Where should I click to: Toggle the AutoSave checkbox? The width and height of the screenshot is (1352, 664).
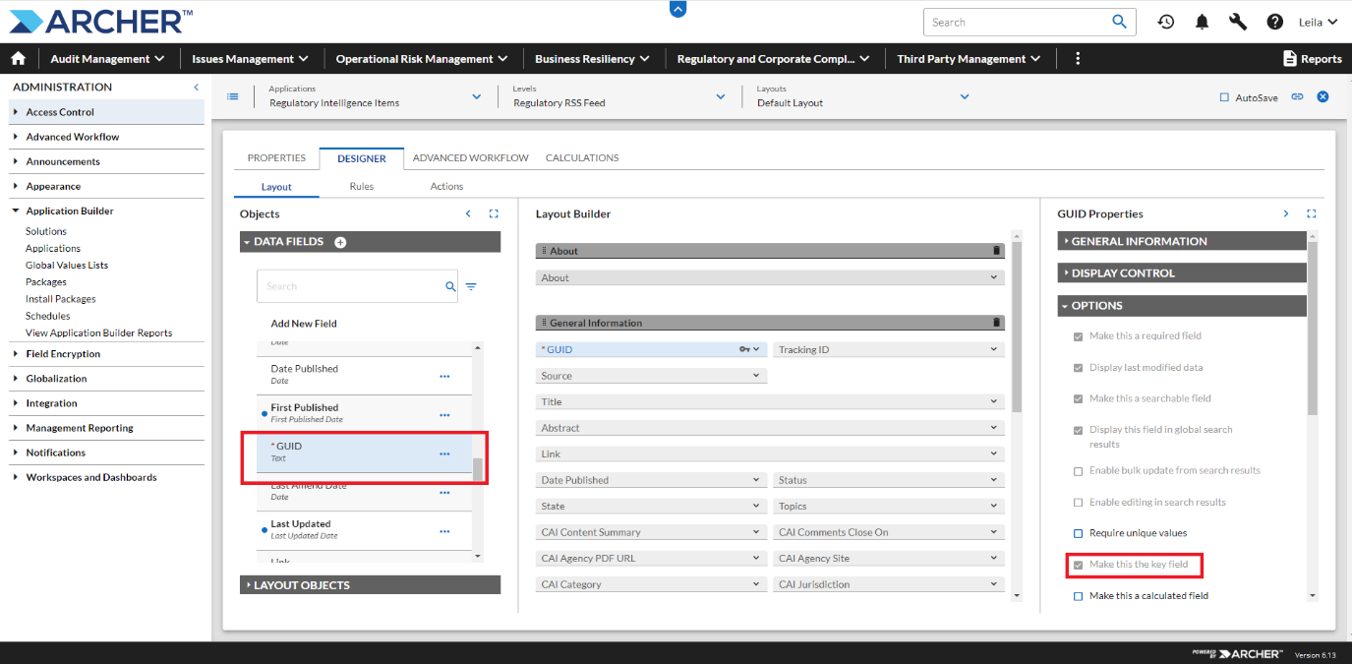coord(1224,97)
